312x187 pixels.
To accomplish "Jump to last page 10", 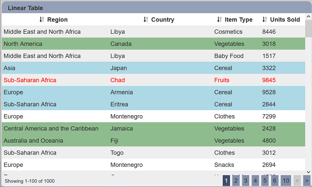I will pyautogui.click(x=286, y=181).
